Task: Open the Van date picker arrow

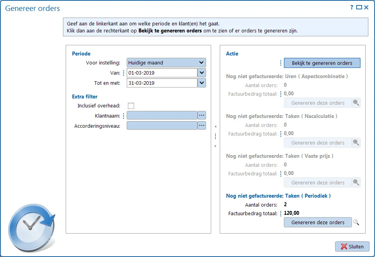Action: 202,73
